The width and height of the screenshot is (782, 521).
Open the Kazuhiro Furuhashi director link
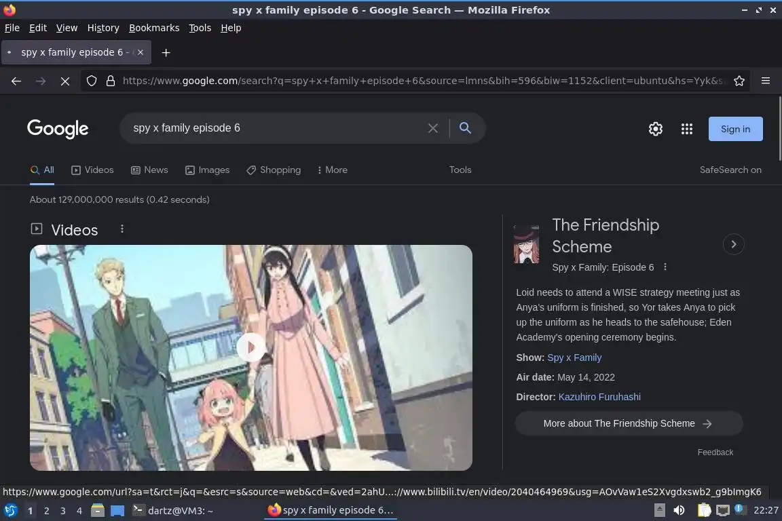(x=599, y=397)
